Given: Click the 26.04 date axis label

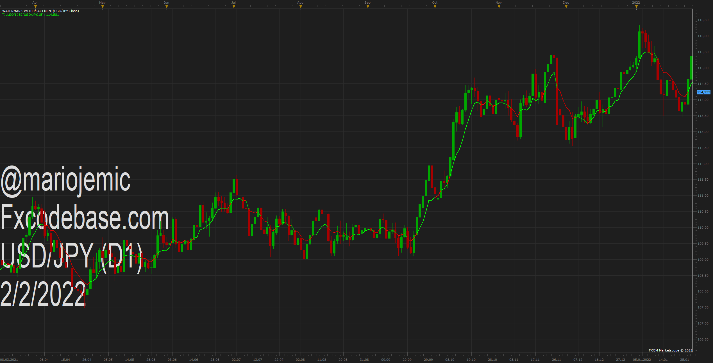Looking at the screenshot, I should point(87,360).
